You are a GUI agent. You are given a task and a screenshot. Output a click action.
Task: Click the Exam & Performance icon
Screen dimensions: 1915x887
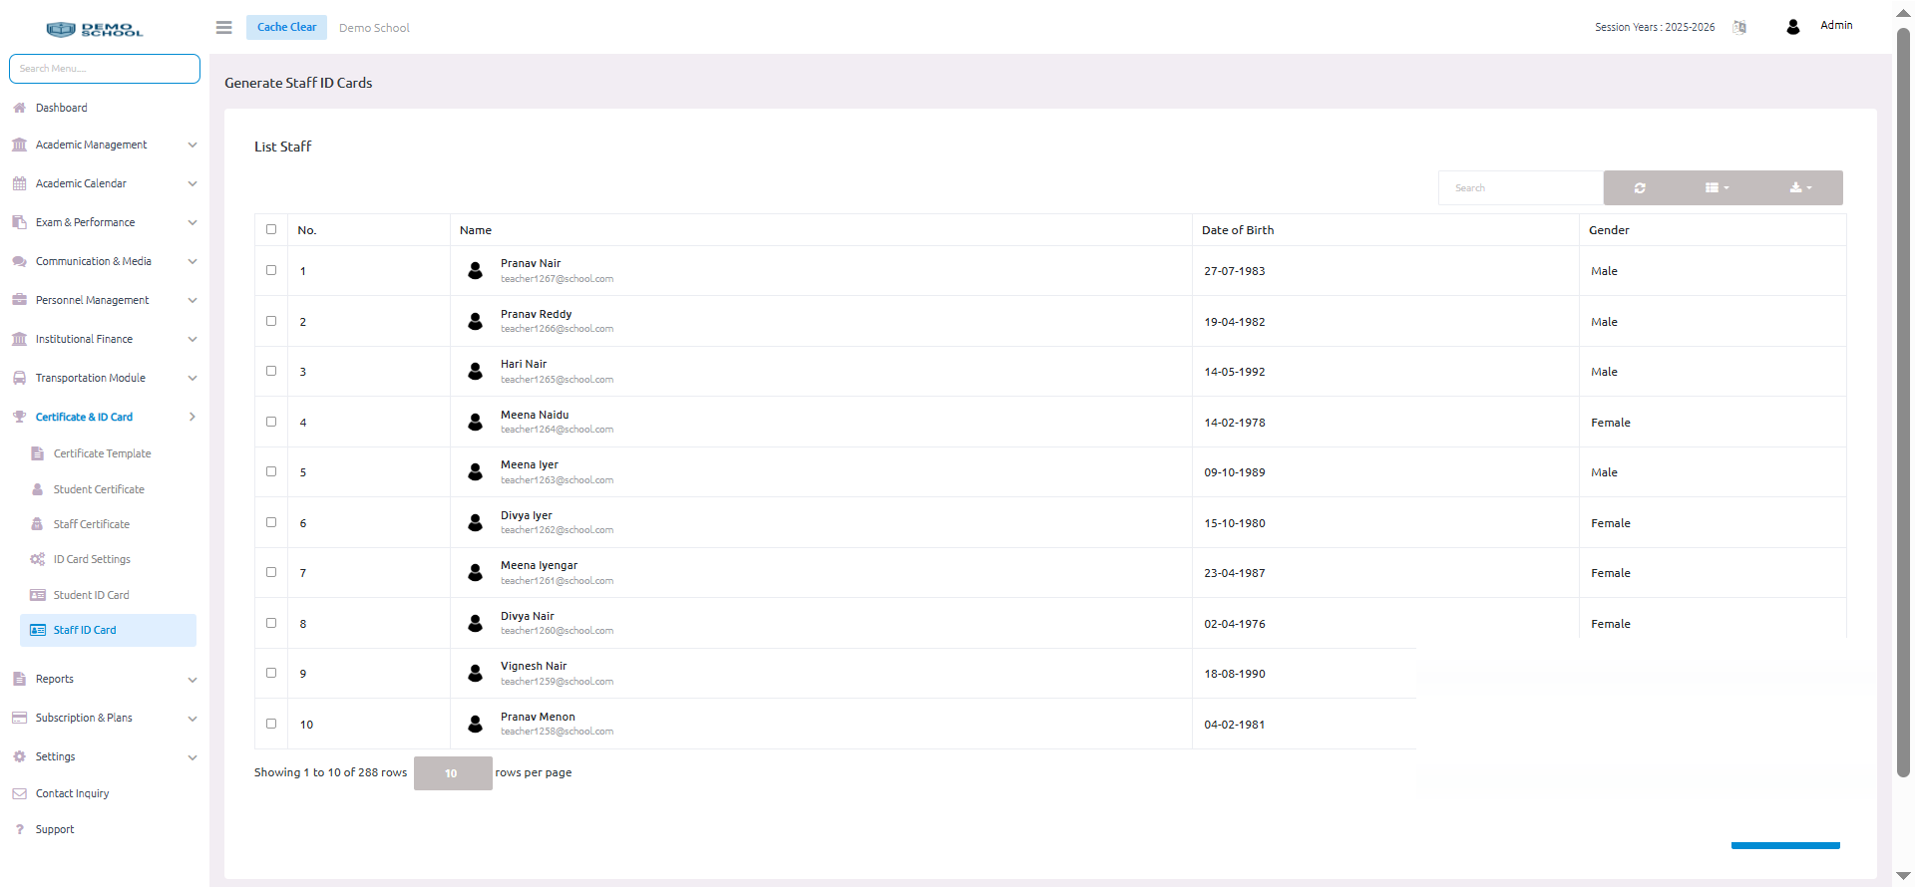point(19,222)
